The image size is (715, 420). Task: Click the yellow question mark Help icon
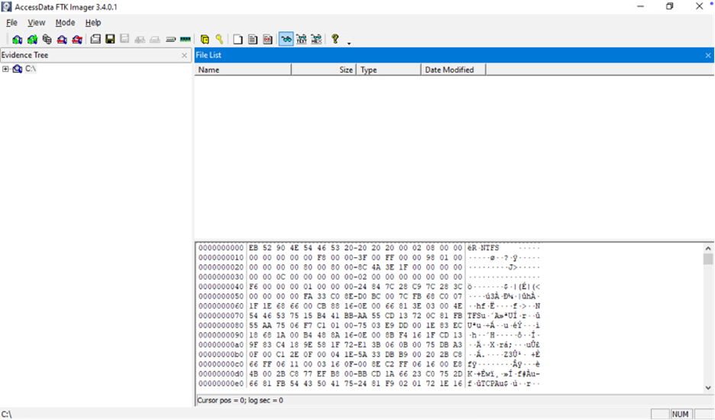click(335, 39)
